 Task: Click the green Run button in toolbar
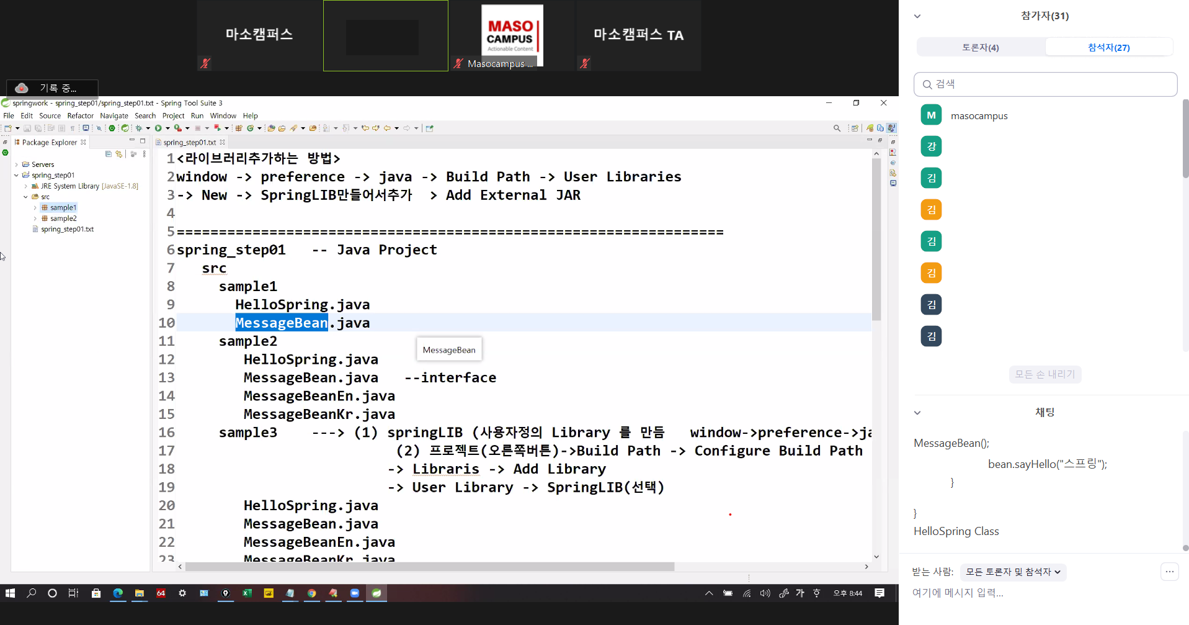click(158, 128)
